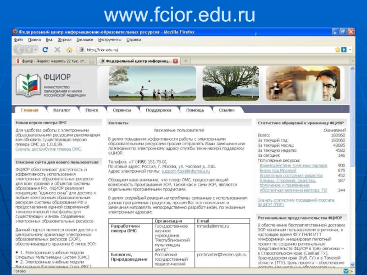Go forward with the Forward arrow button
Image resolution: width=367 pixels, height=275 pixels.
pos(29,49)
